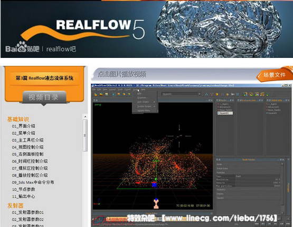Click the 第3篇 Realflow液态流体系统 title
The width and height of the screenshot is (293, 227).
coord(44,78)
